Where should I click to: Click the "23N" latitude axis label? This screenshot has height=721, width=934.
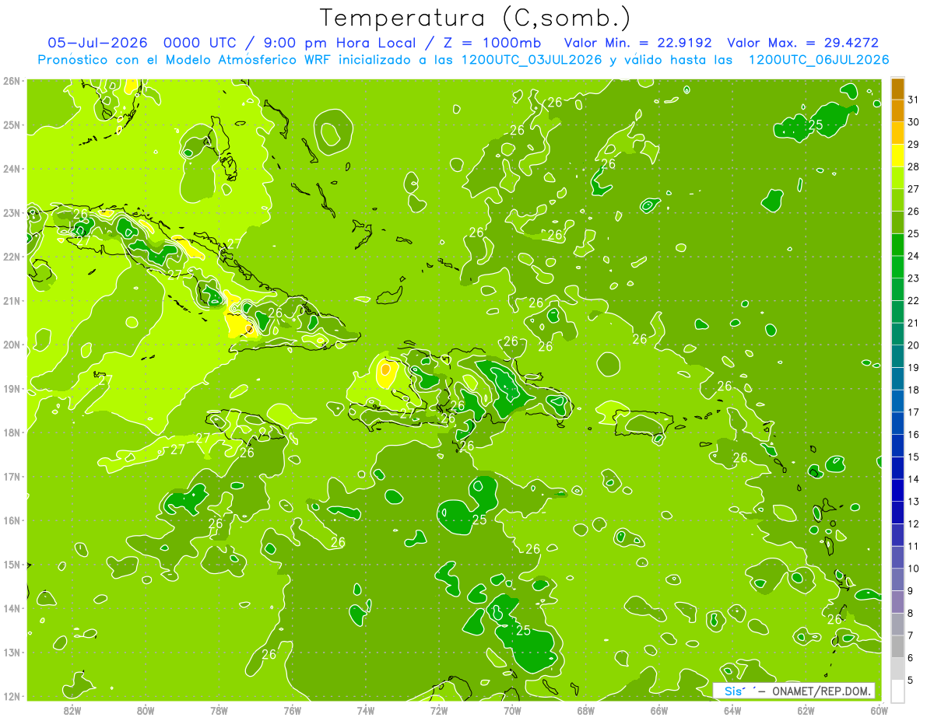[12, 212]
